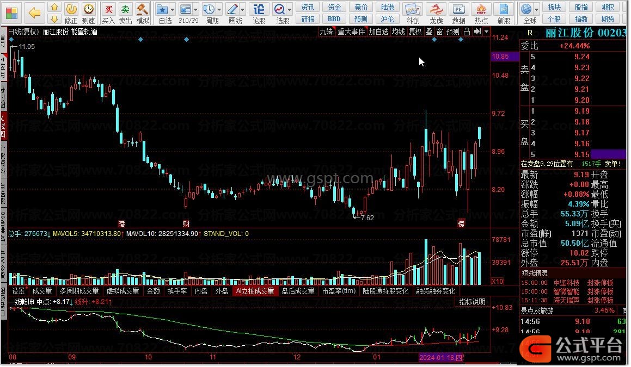Click the yellow up arrow icon
The image size is (631, 367).
click(x=54, y=8)
